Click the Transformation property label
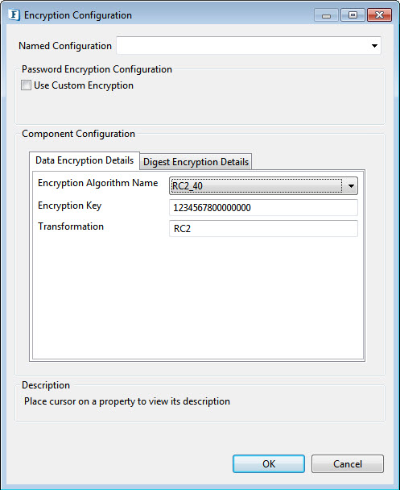The height and width of the screenshot is (490, 400). (x=71, y=226)
